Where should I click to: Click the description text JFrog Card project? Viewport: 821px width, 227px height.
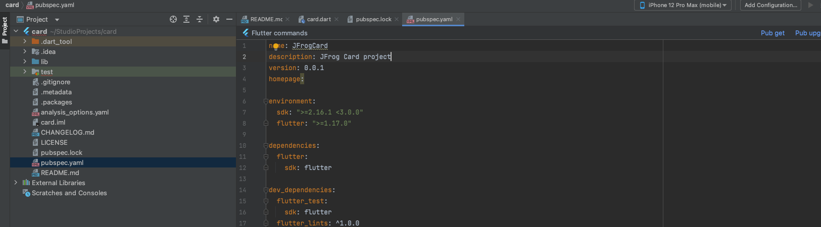point(355,56)
